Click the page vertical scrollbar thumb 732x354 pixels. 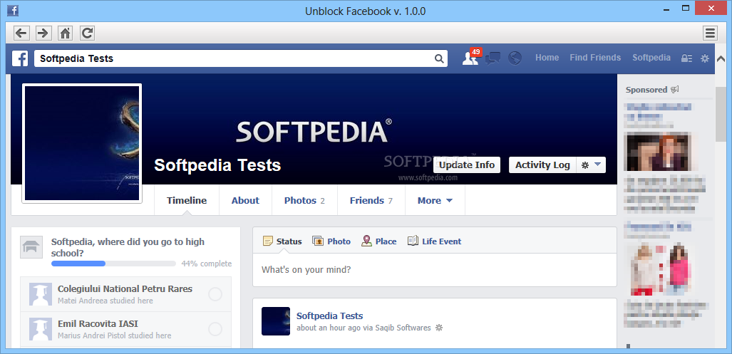tap(722, 114)
